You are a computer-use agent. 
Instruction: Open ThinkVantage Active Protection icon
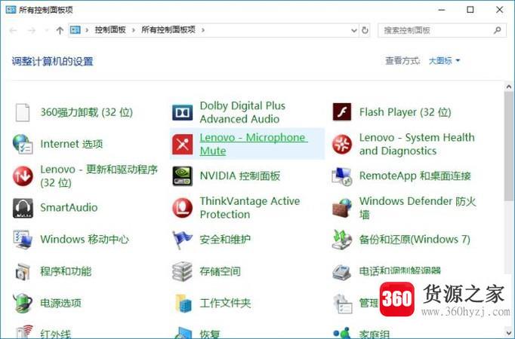pos(182,208)
